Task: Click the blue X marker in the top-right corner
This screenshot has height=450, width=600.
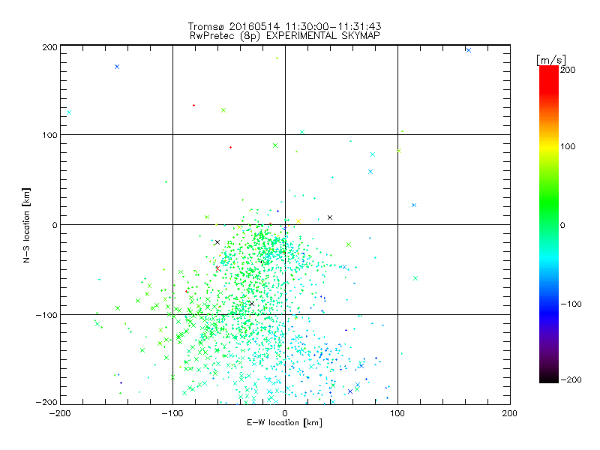Action: (x=468, y=50)
